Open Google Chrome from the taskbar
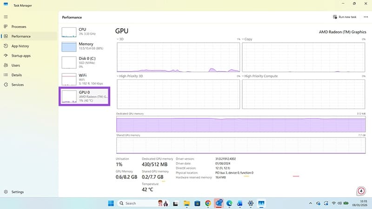 click(208, 203)
